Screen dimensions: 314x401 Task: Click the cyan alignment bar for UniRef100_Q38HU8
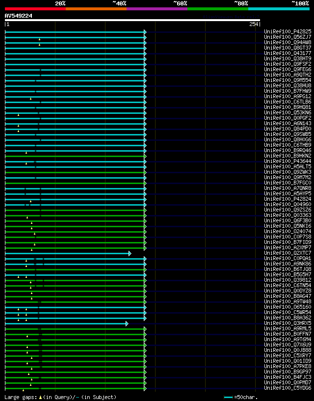[75, 86]
